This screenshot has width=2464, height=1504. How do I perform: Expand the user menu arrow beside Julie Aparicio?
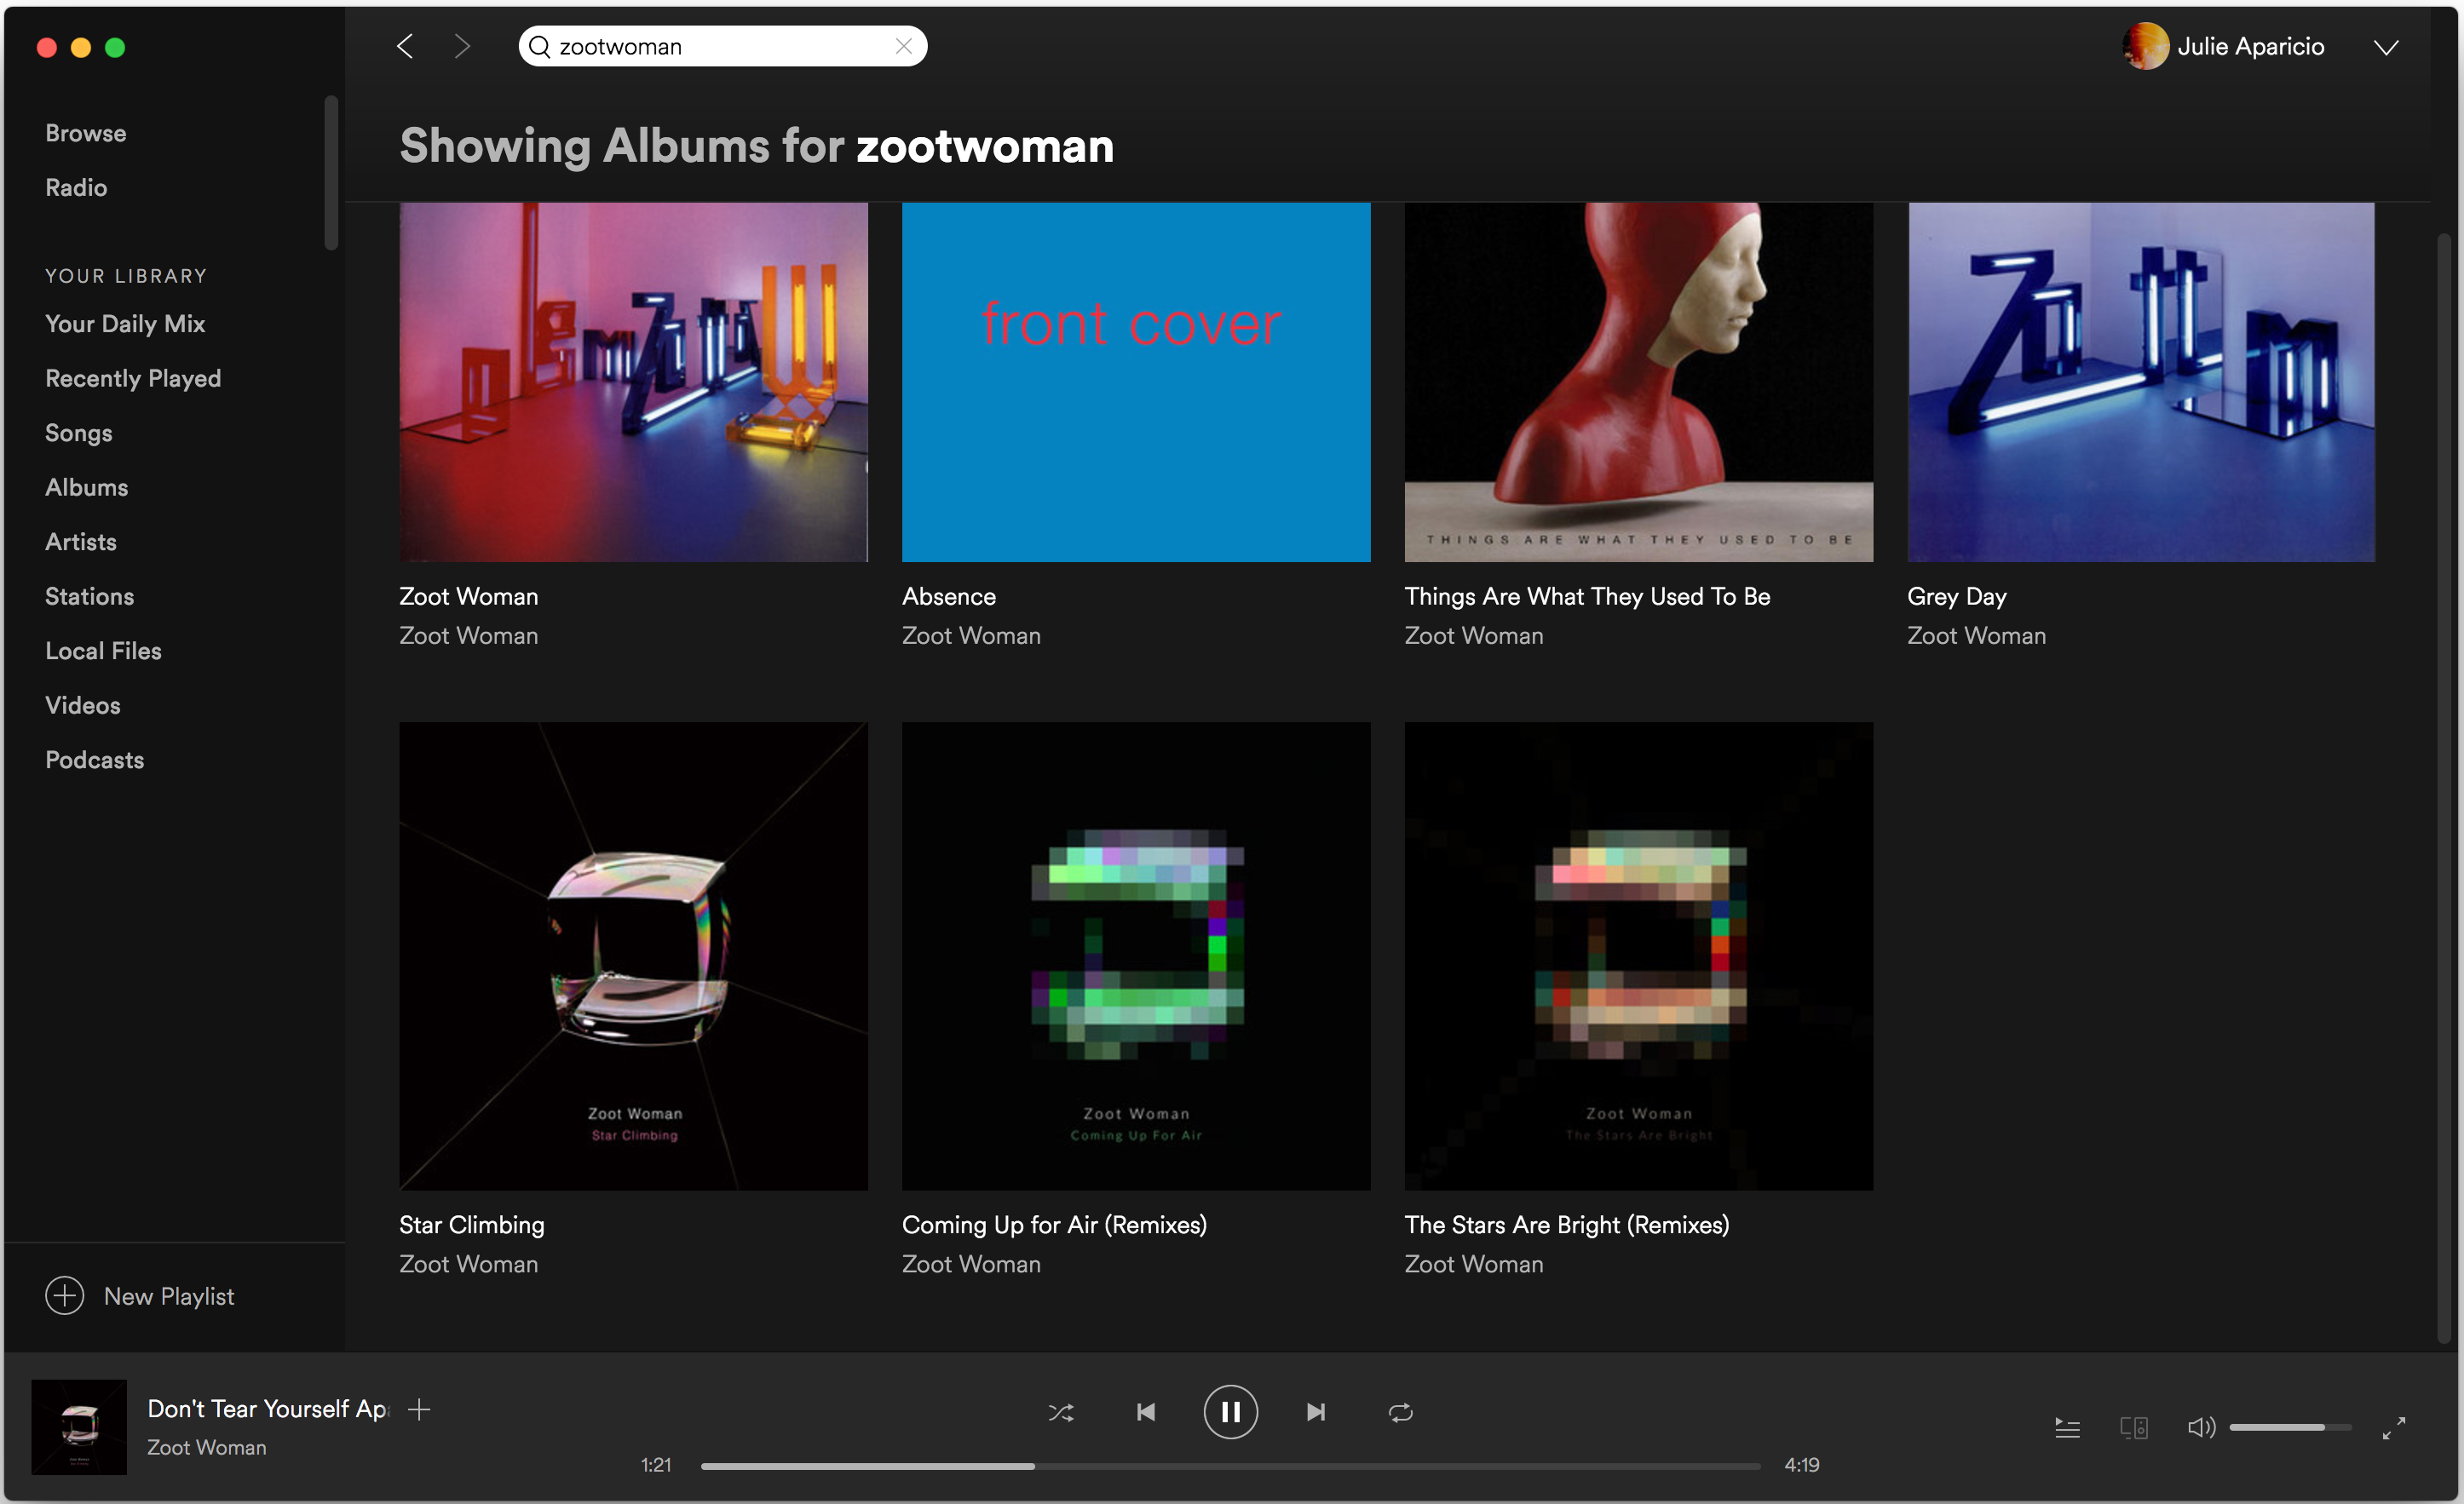pos(2386,47)
